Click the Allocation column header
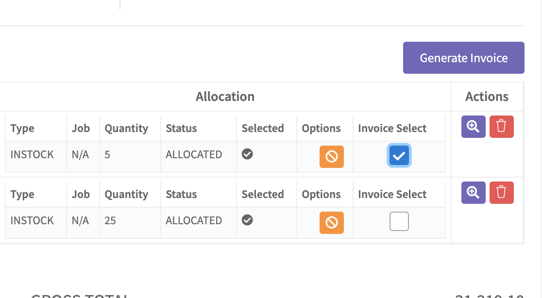 pyautogui.click(x=225, y=97)
